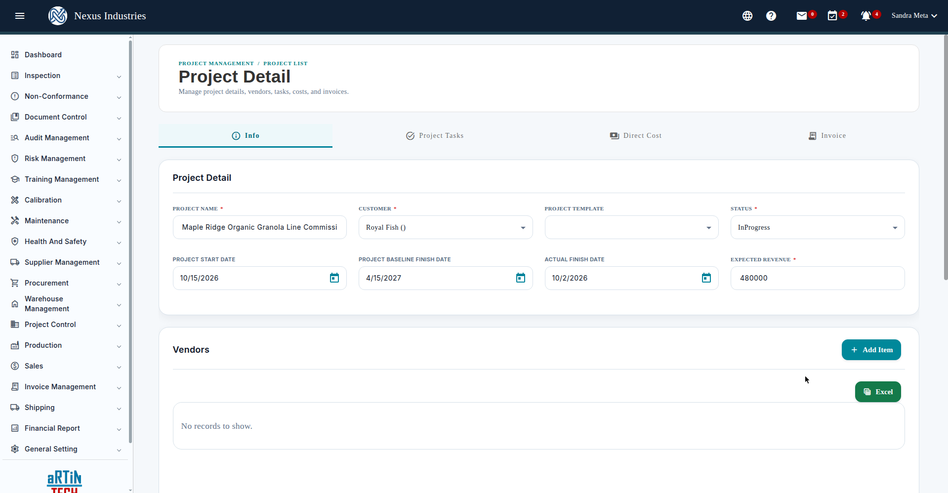Image resolution: width=948 pixels, height=493 pixels.
Task: Follow the Project Management breadcrumb
Action: (x=216, y=63)
